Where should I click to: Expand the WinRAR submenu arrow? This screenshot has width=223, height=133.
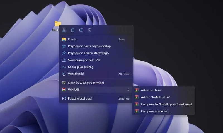point(129,90)
